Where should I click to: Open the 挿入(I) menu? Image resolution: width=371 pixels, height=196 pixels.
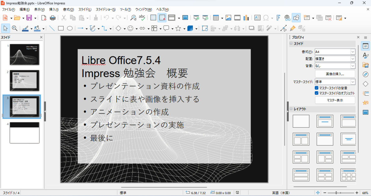(x=54, y=10)
